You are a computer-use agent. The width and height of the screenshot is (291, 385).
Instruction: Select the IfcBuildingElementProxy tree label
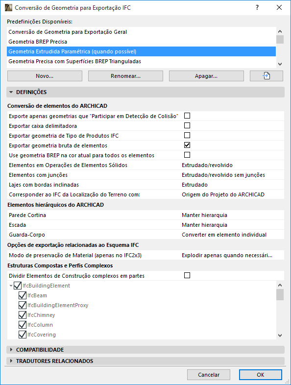[58, 305]
